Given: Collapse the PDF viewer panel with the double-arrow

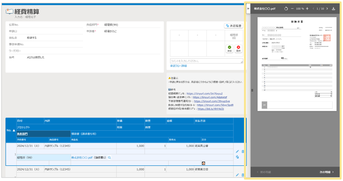Looking at the screenshot, I should (x=248, y=9).
